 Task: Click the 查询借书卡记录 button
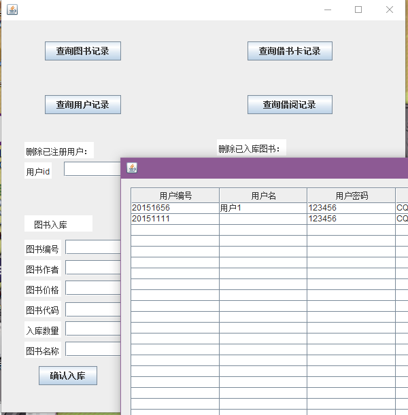(x=290, y=51)
